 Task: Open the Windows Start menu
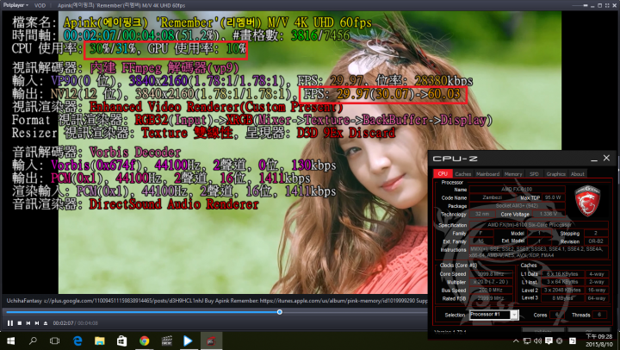(11, 341)
